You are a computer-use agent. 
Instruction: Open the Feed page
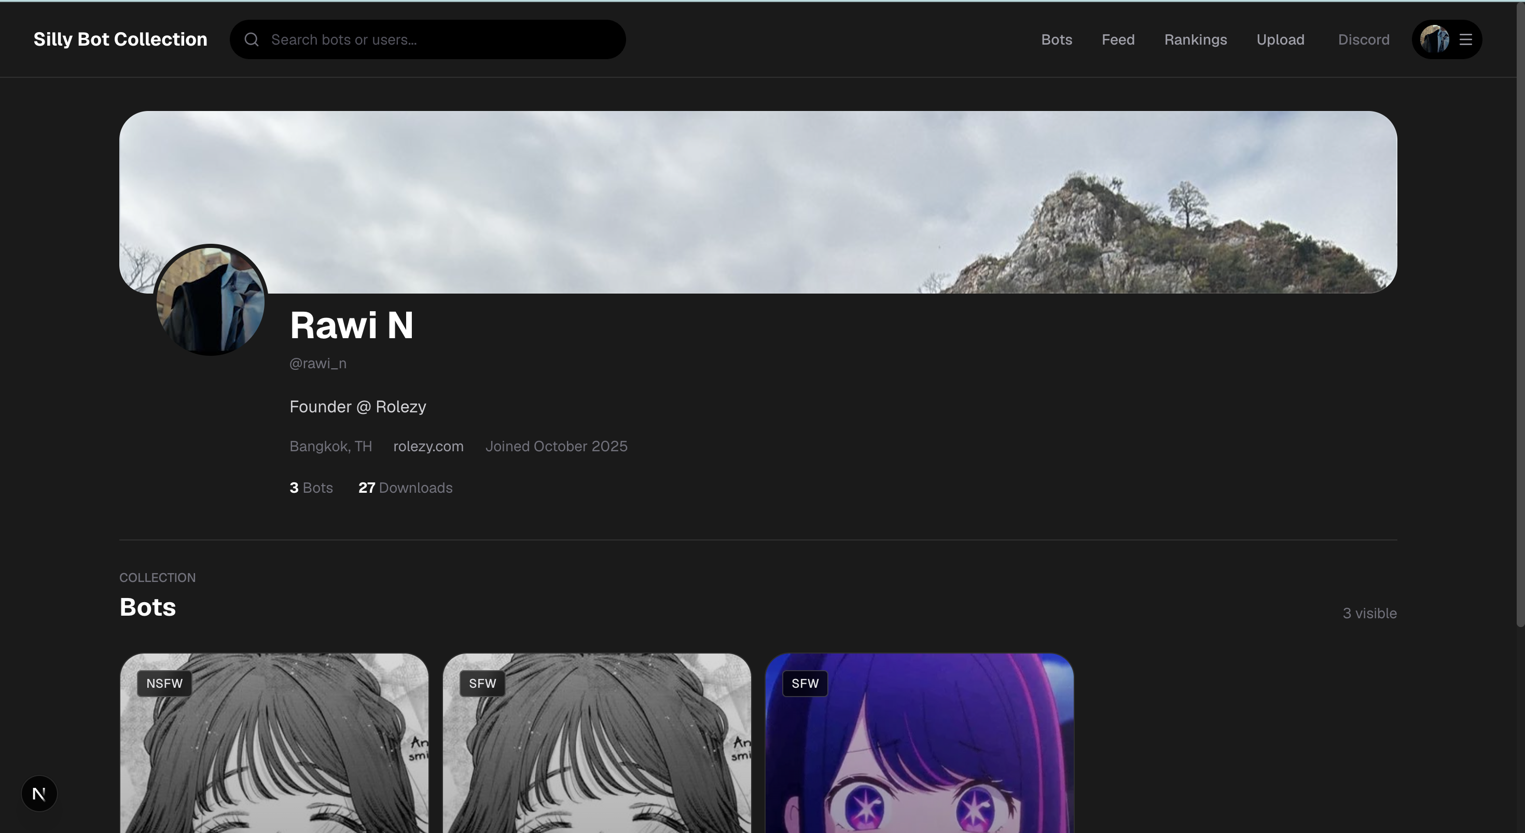pyautogui.click(x=1118, y=39)
